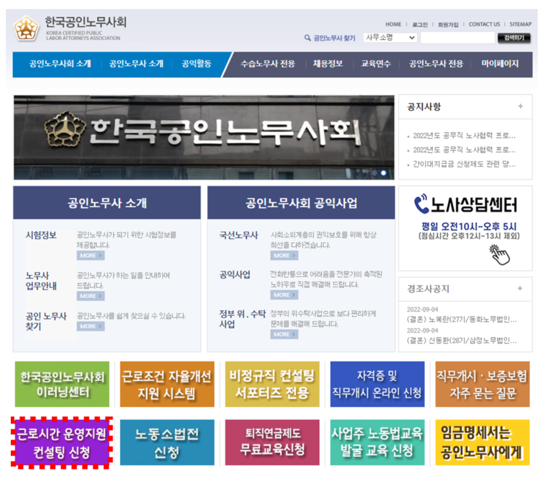The height and width of the screenshot is (478, 540).
Task: Click the magnifier icon next to 공인노무사 찾기
Action: point(307,38)
